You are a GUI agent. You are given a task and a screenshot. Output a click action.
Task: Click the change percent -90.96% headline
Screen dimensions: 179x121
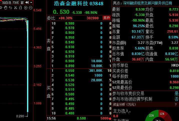91,13
